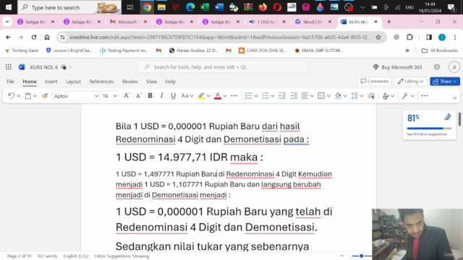The height and width of the screenshot is (260, 463).
Task: Click Increase Indent icon
Action: (294, 96)
